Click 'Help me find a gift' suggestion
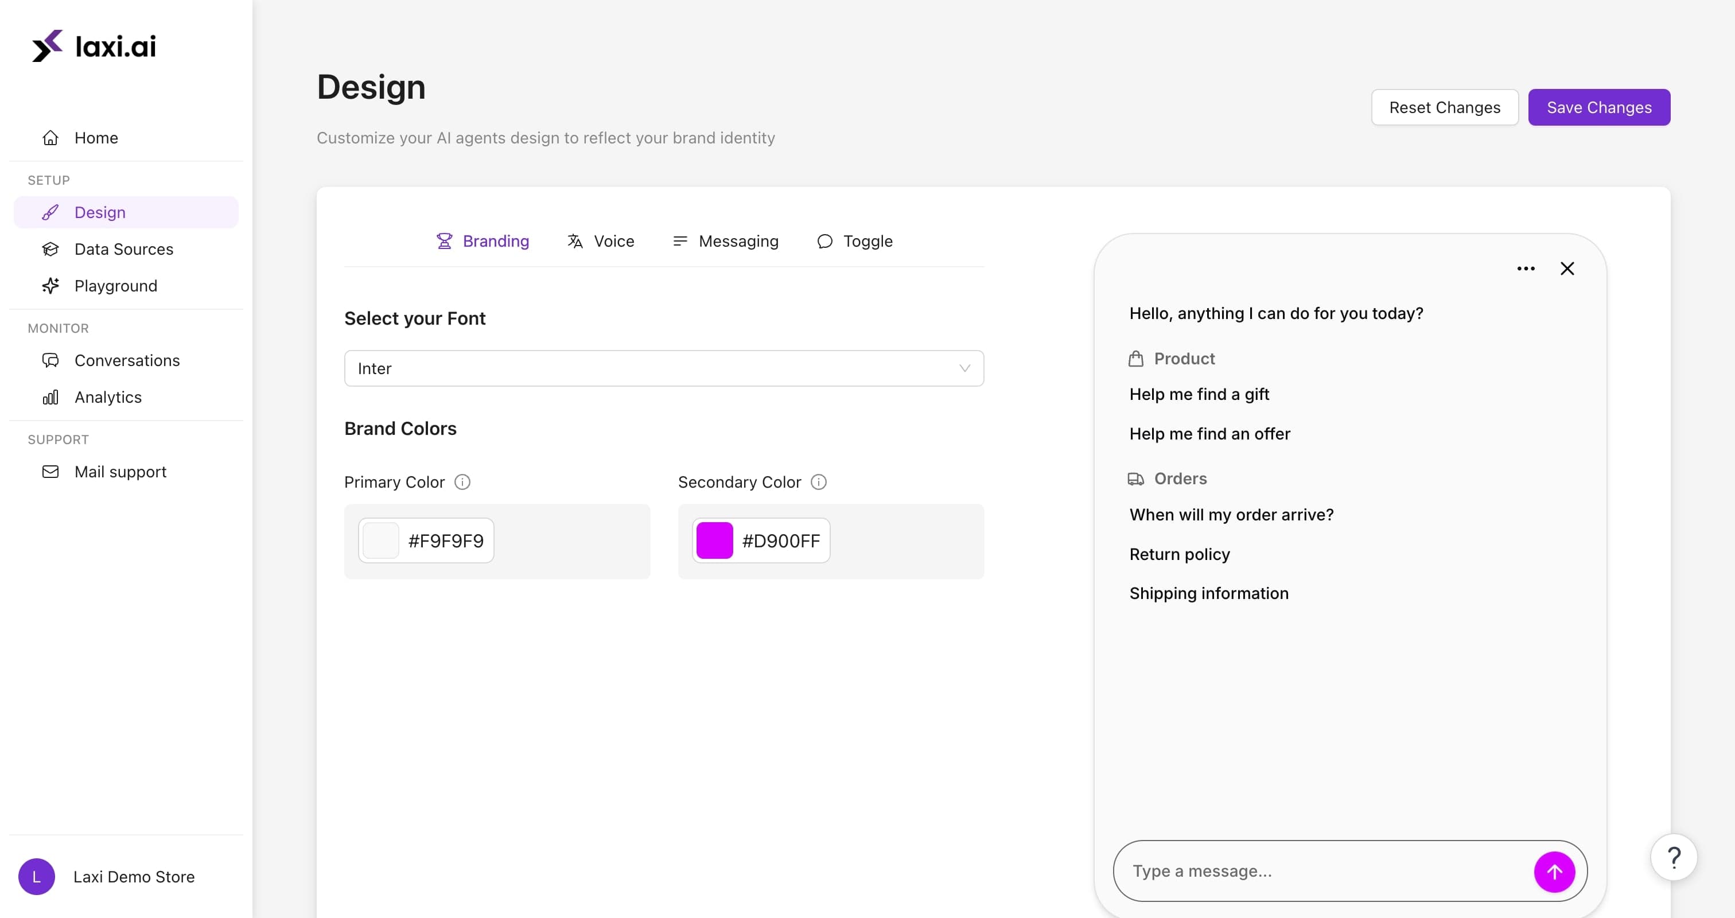Image resolution: width=1735 pixels, height=918 pixels. tap(1199, 395)
